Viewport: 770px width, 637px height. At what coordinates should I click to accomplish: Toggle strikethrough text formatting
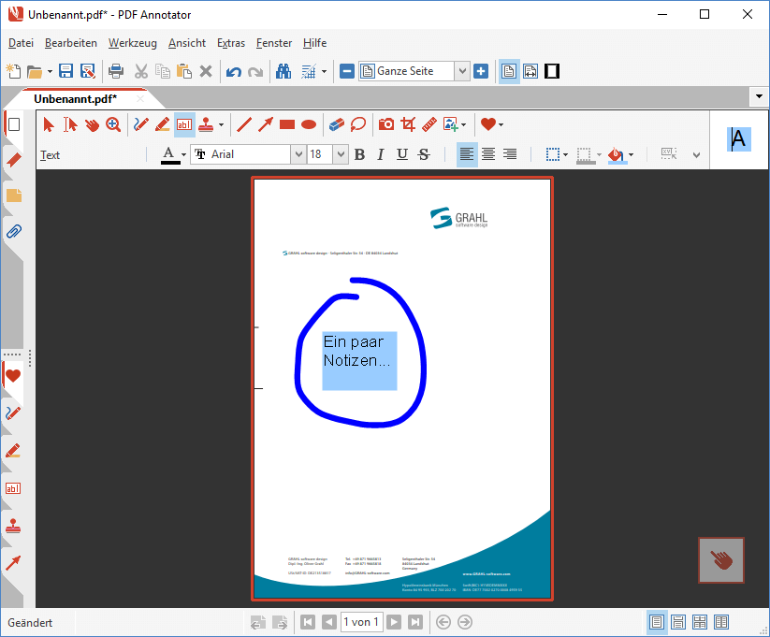424,154
